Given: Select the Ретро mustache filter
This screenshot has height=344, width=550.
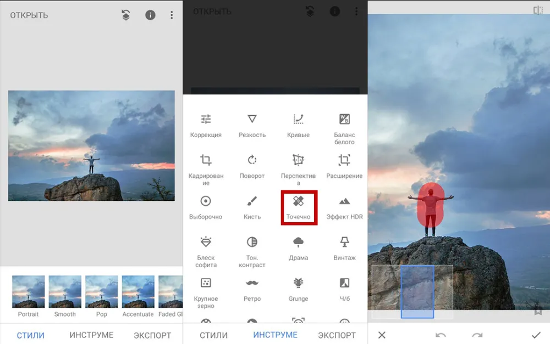Looking at the screenshot, I should pos(252,289).
